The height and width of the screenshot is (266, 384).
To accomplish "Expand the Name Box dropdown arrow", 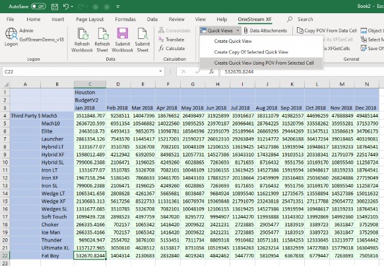I will (160, 71).
